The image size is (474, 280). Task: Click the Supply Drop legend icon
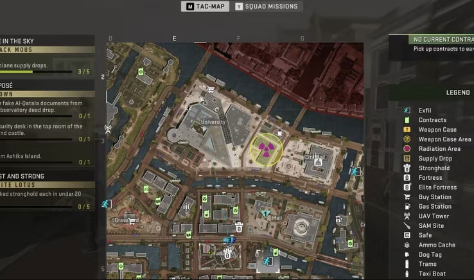click(407, 159)
